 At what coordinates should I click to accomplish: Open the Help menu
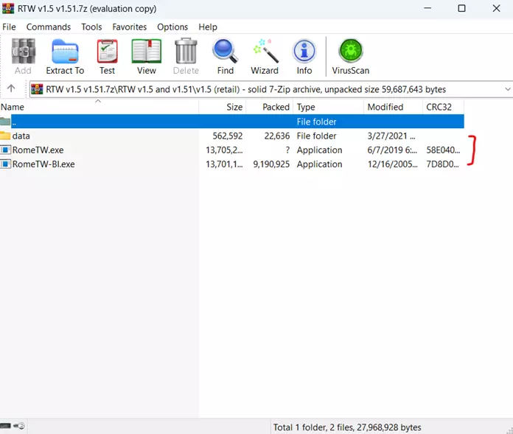[208, 27]
